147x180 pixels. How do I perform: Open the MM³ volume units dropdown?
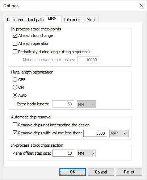tap(119, 133)
